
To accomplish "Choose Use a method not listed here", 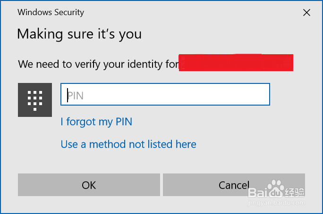I will click(128, 144).
